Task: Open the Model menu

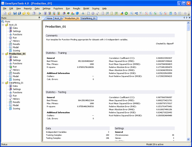Action: [86, 8]
